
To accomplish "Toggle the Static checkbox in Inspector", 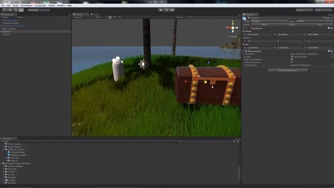I will point(324,18).
